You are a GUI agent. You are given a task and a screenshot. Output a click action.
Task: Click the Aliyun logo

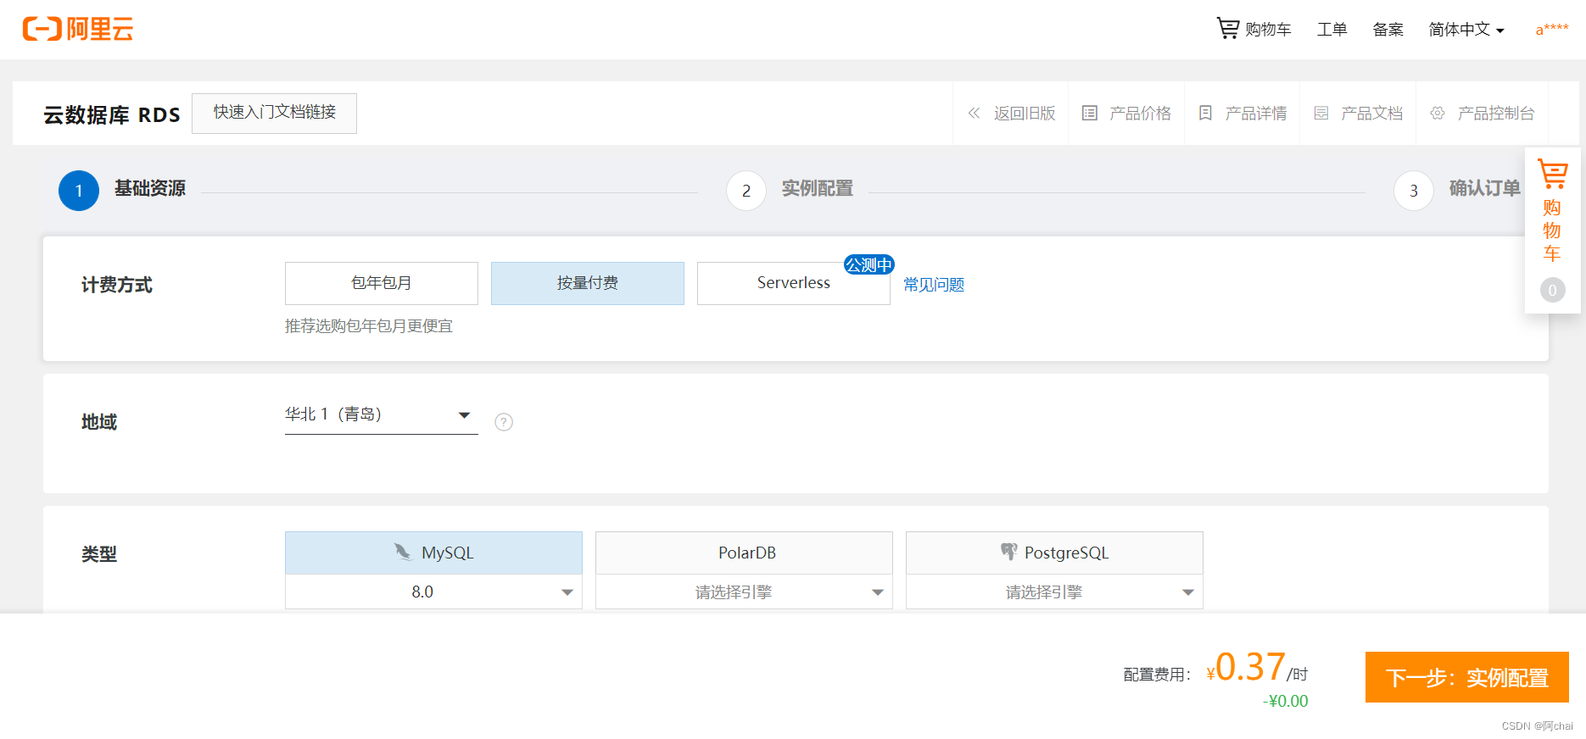click(x=78, y=29)
